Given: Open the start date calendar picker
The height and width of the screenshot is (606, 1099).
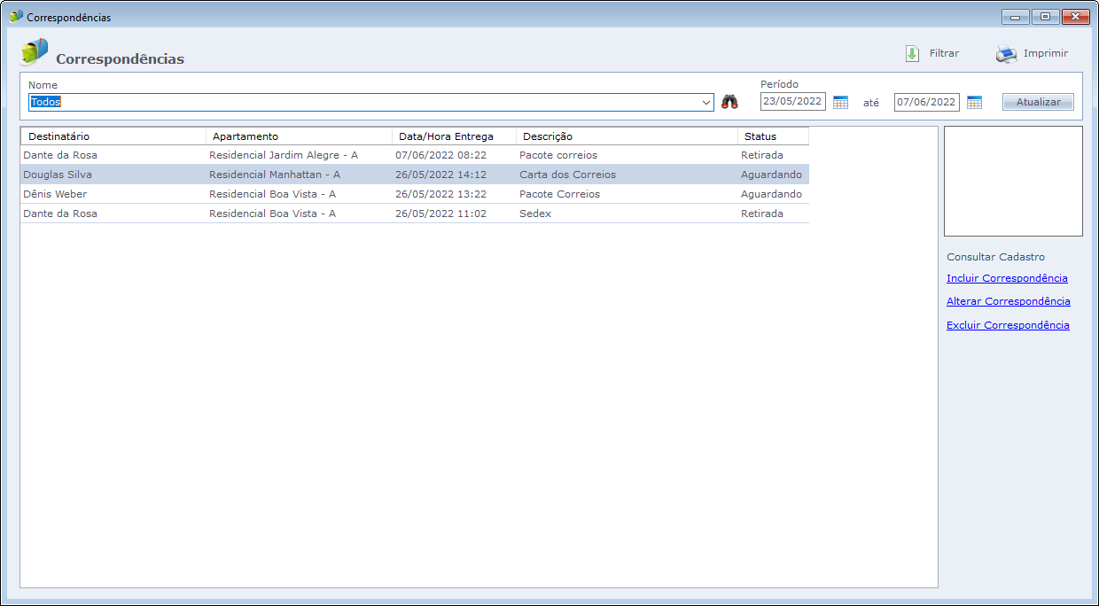Looking at the screenshot, I should tap(840, 102).
